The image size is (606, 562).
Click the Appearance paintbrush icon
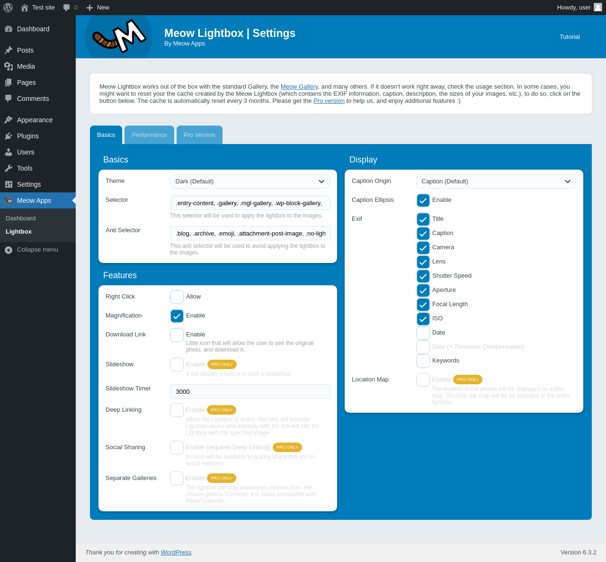click(9, 120)
